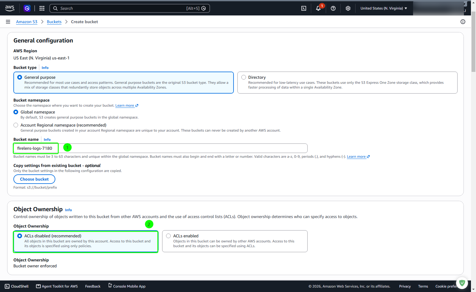Click the green shield badge icon
Screen dimensions: 476x292
click(x=462, y=283)
